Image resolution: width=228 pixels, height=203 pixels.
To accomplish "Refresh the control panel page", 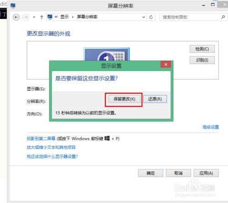I will coord(151,17).
